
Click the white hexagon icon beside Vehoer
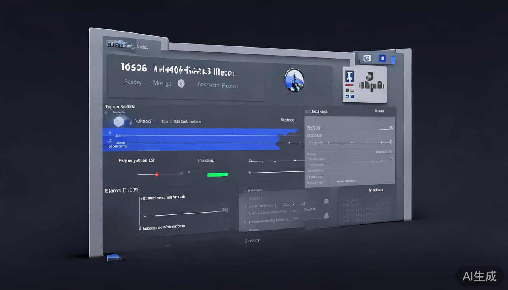point(119,122)
